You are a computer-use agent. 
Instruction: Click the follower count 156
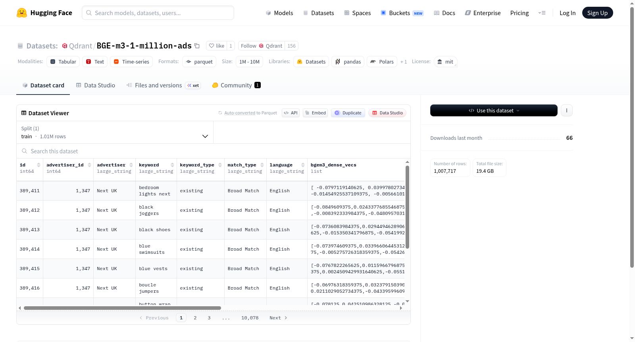[x=292, y=46]
